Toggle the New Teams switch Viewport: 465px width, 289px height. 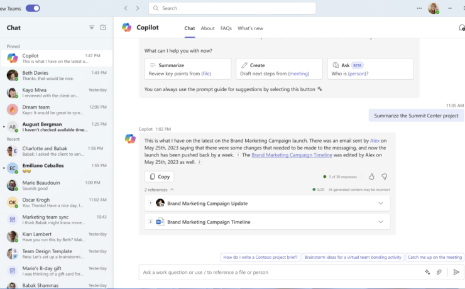[33, 8]
